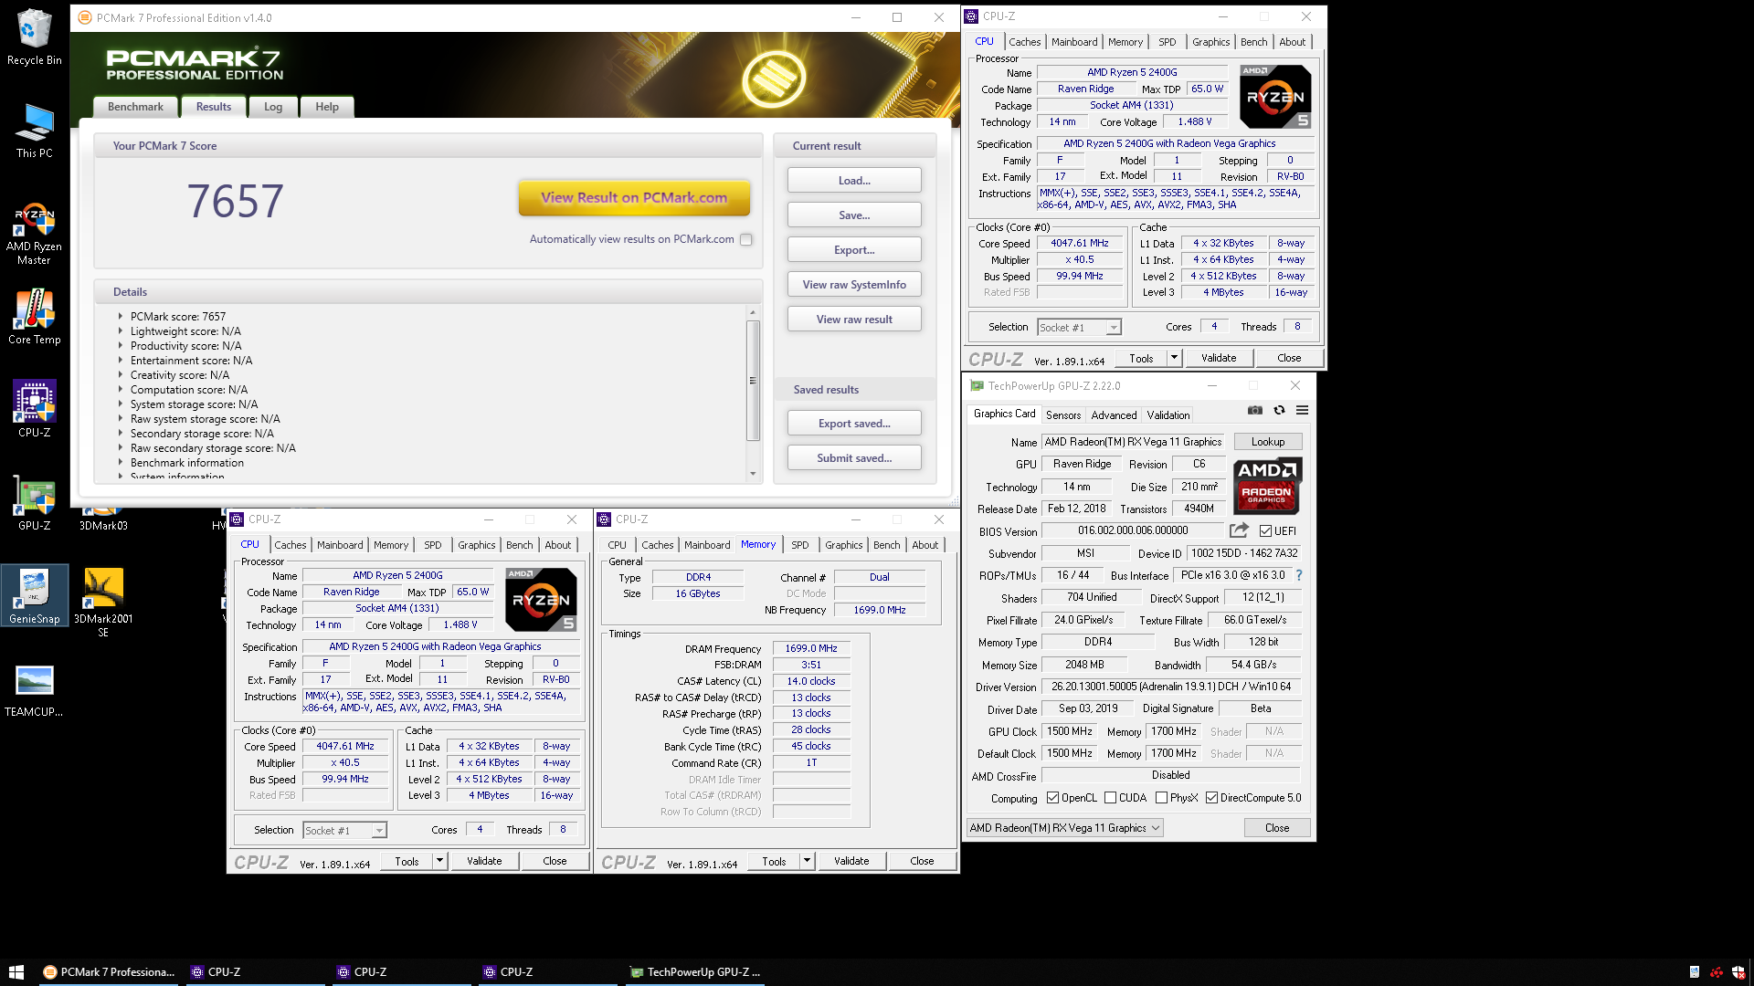Viewport: 1754px width, 986px height.
Task: Open Tools dropdown arrow in bottom-left CPU-Z
Action: [x=439, y=861]
